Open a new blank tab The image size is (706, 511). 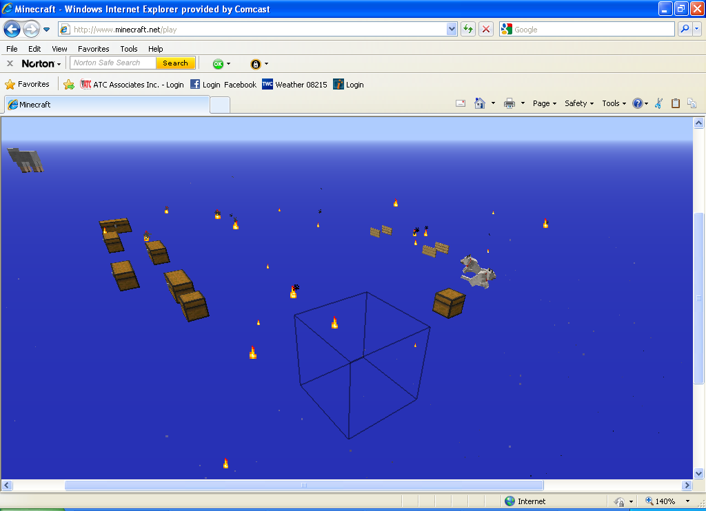(x=220, y=105)
